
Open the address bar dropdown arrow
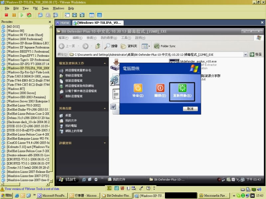click(x=245, y=54)
